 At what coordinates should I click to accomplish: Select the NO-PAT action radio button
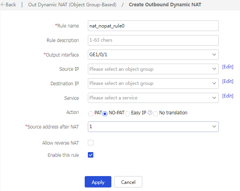(x=105, y=114)
